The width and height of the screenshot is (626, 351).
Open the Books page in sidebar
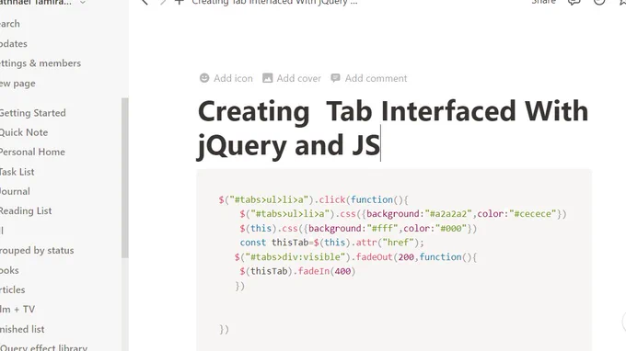(9, 270)
